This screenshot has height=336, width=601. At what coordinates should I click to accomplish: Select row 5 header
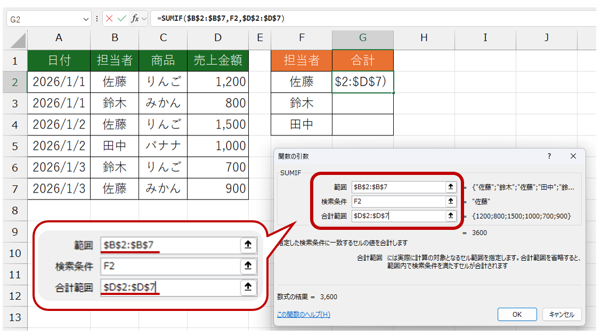tap(14, 146)
